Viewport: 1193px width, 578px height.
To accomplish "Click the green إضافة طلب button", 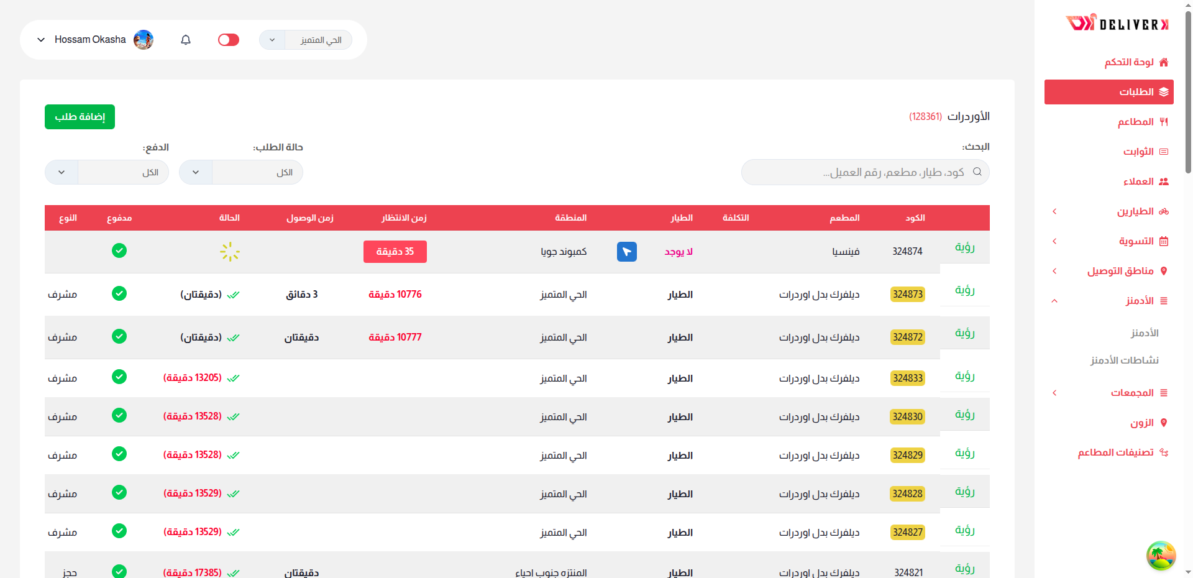I will pos(80,117).
